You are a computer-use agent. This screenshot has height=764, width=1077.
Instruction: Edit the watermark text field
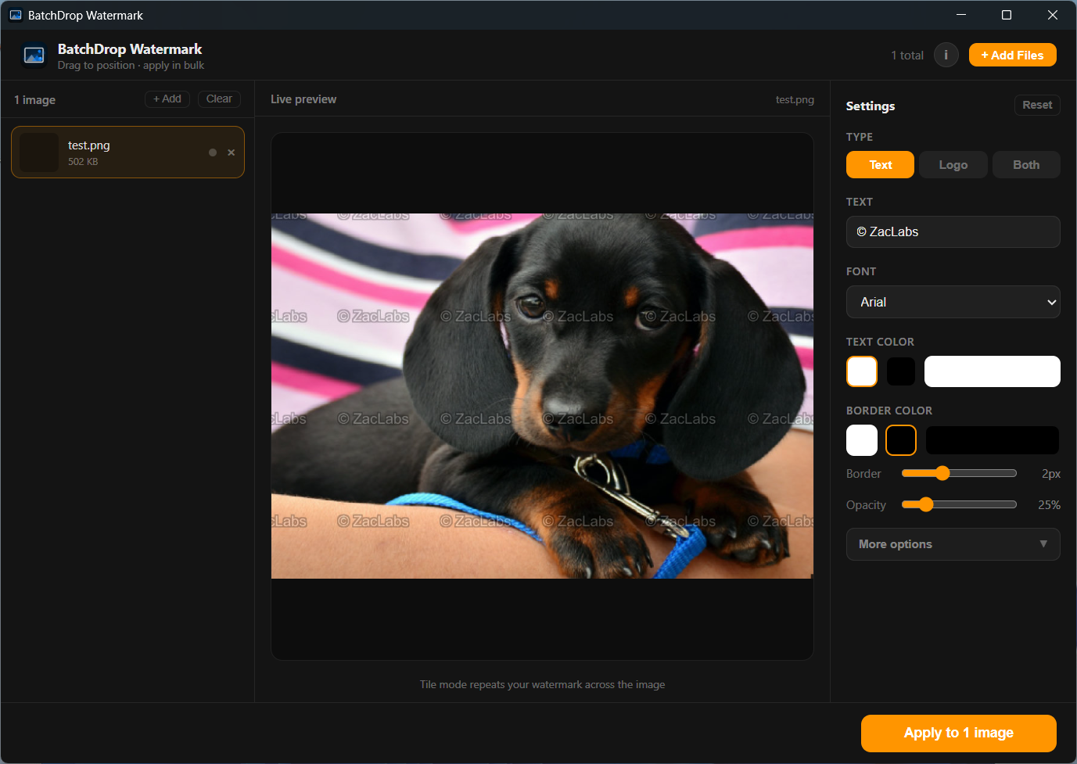(x=953, y=232)
